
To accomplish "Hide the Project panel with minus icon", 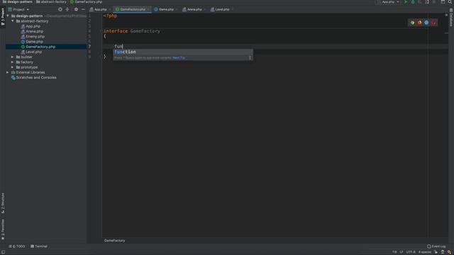I will [x=83, y=9].
